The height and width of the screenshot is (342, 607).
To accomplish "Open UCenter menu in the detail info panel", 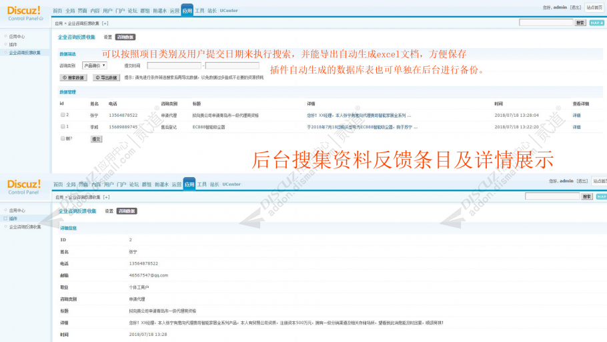I will pyautogui.click(x=231, y=184).
